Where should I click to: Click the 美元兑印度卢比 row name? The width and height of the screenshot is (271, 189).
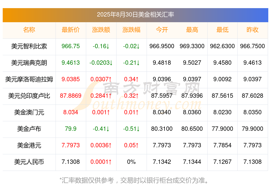[29, 96]
